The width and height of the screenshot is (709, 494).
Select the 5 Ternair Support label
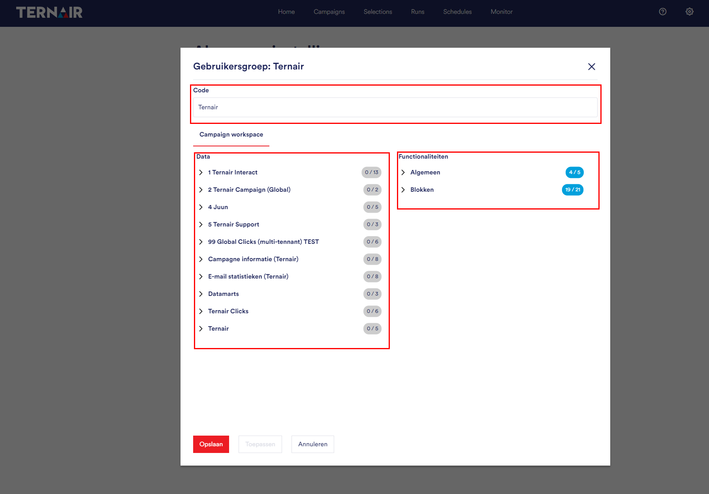[233, 225]
